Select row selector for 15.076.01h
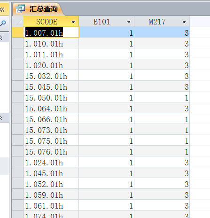 18,151
